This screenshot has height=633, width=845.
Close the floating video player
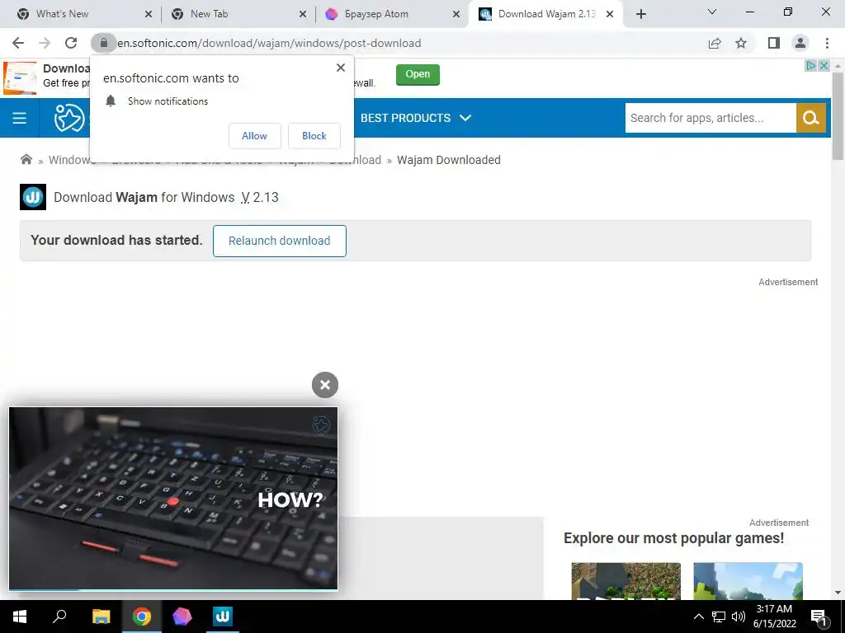(325, 385)
